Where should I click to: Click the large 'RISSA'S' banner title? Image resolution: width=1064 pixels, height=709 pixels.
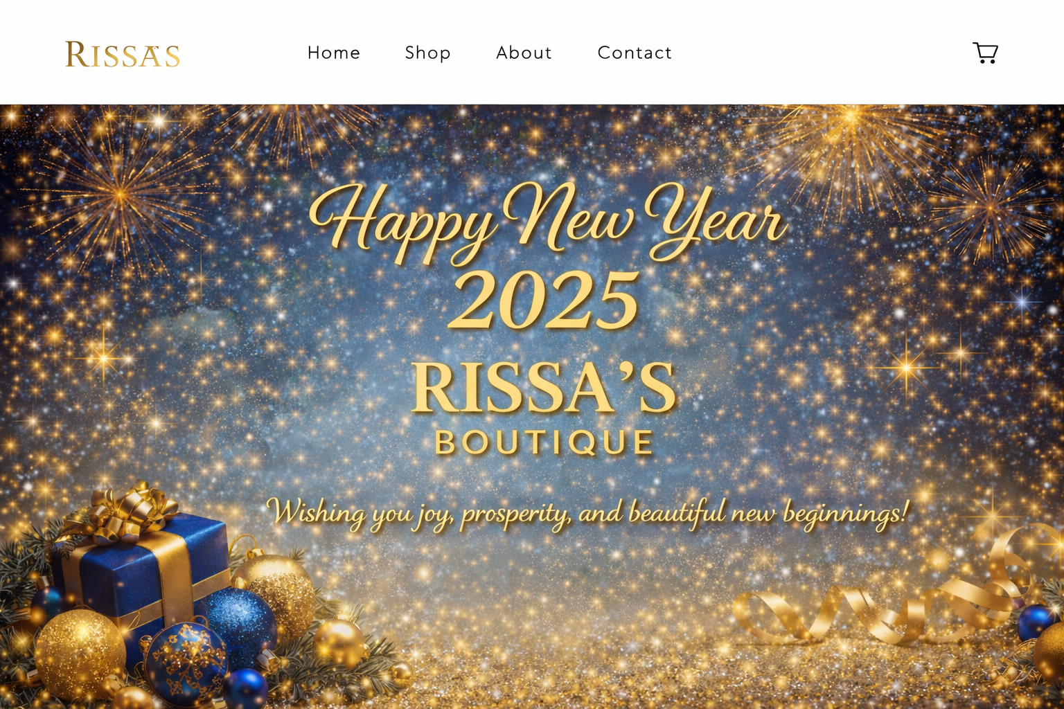(x=544, y=388)
